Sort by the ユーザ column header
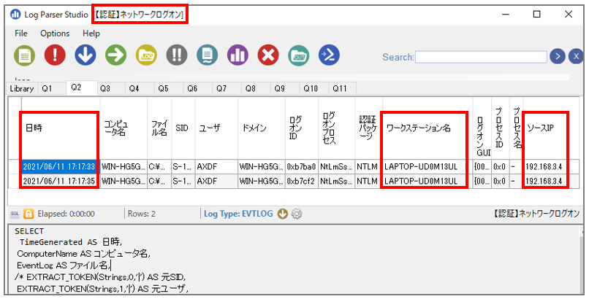The image size is (589, 299). click(x=216, y=128)
